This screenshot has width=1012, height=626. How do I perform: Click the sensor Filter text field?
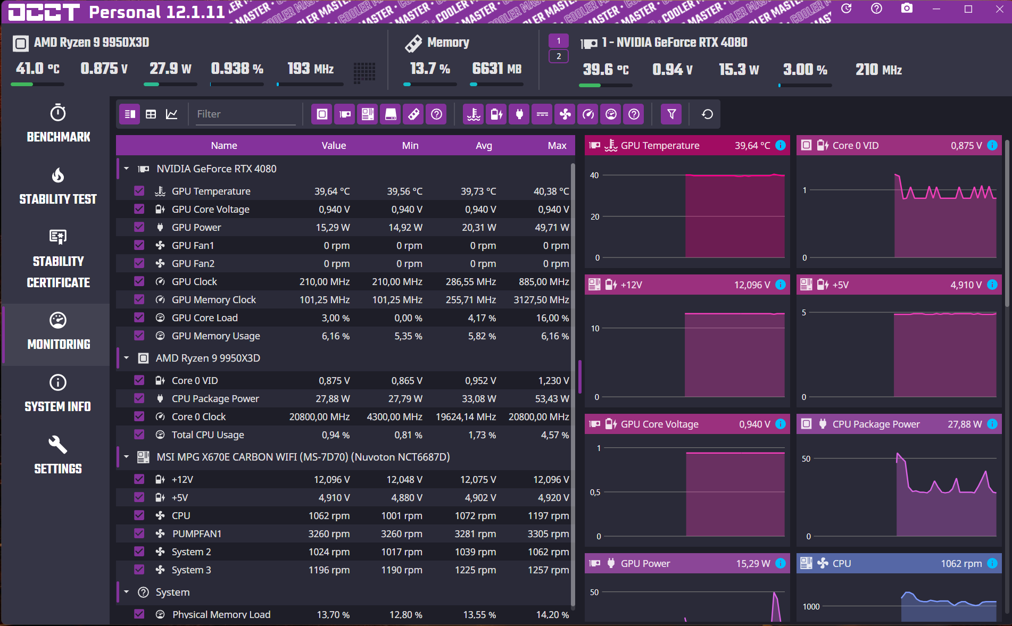click(245, 114)
